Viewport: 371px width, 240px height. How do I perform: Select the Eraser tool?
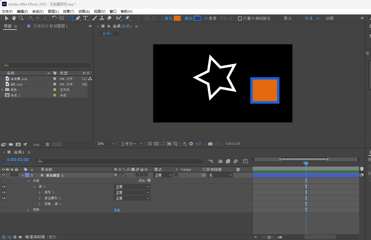[x=109, y=18]
